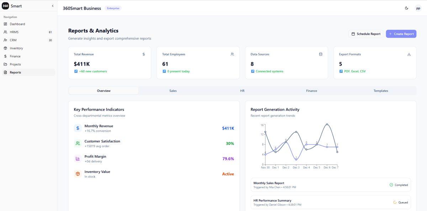The height and width of the screenshot is (211, 427).
Task: Open HRMS in the sidebar navigation
Action: click(x=14, y=32)
